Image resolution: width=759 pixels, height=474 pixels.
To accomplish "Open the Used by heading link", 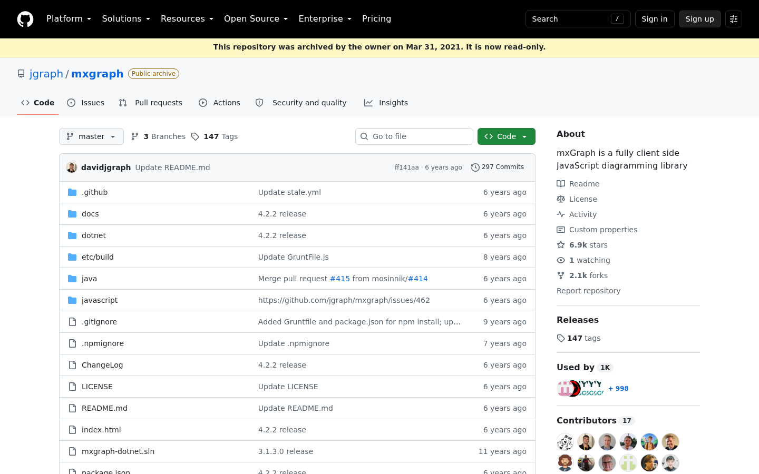I will [x=585, y=367].
